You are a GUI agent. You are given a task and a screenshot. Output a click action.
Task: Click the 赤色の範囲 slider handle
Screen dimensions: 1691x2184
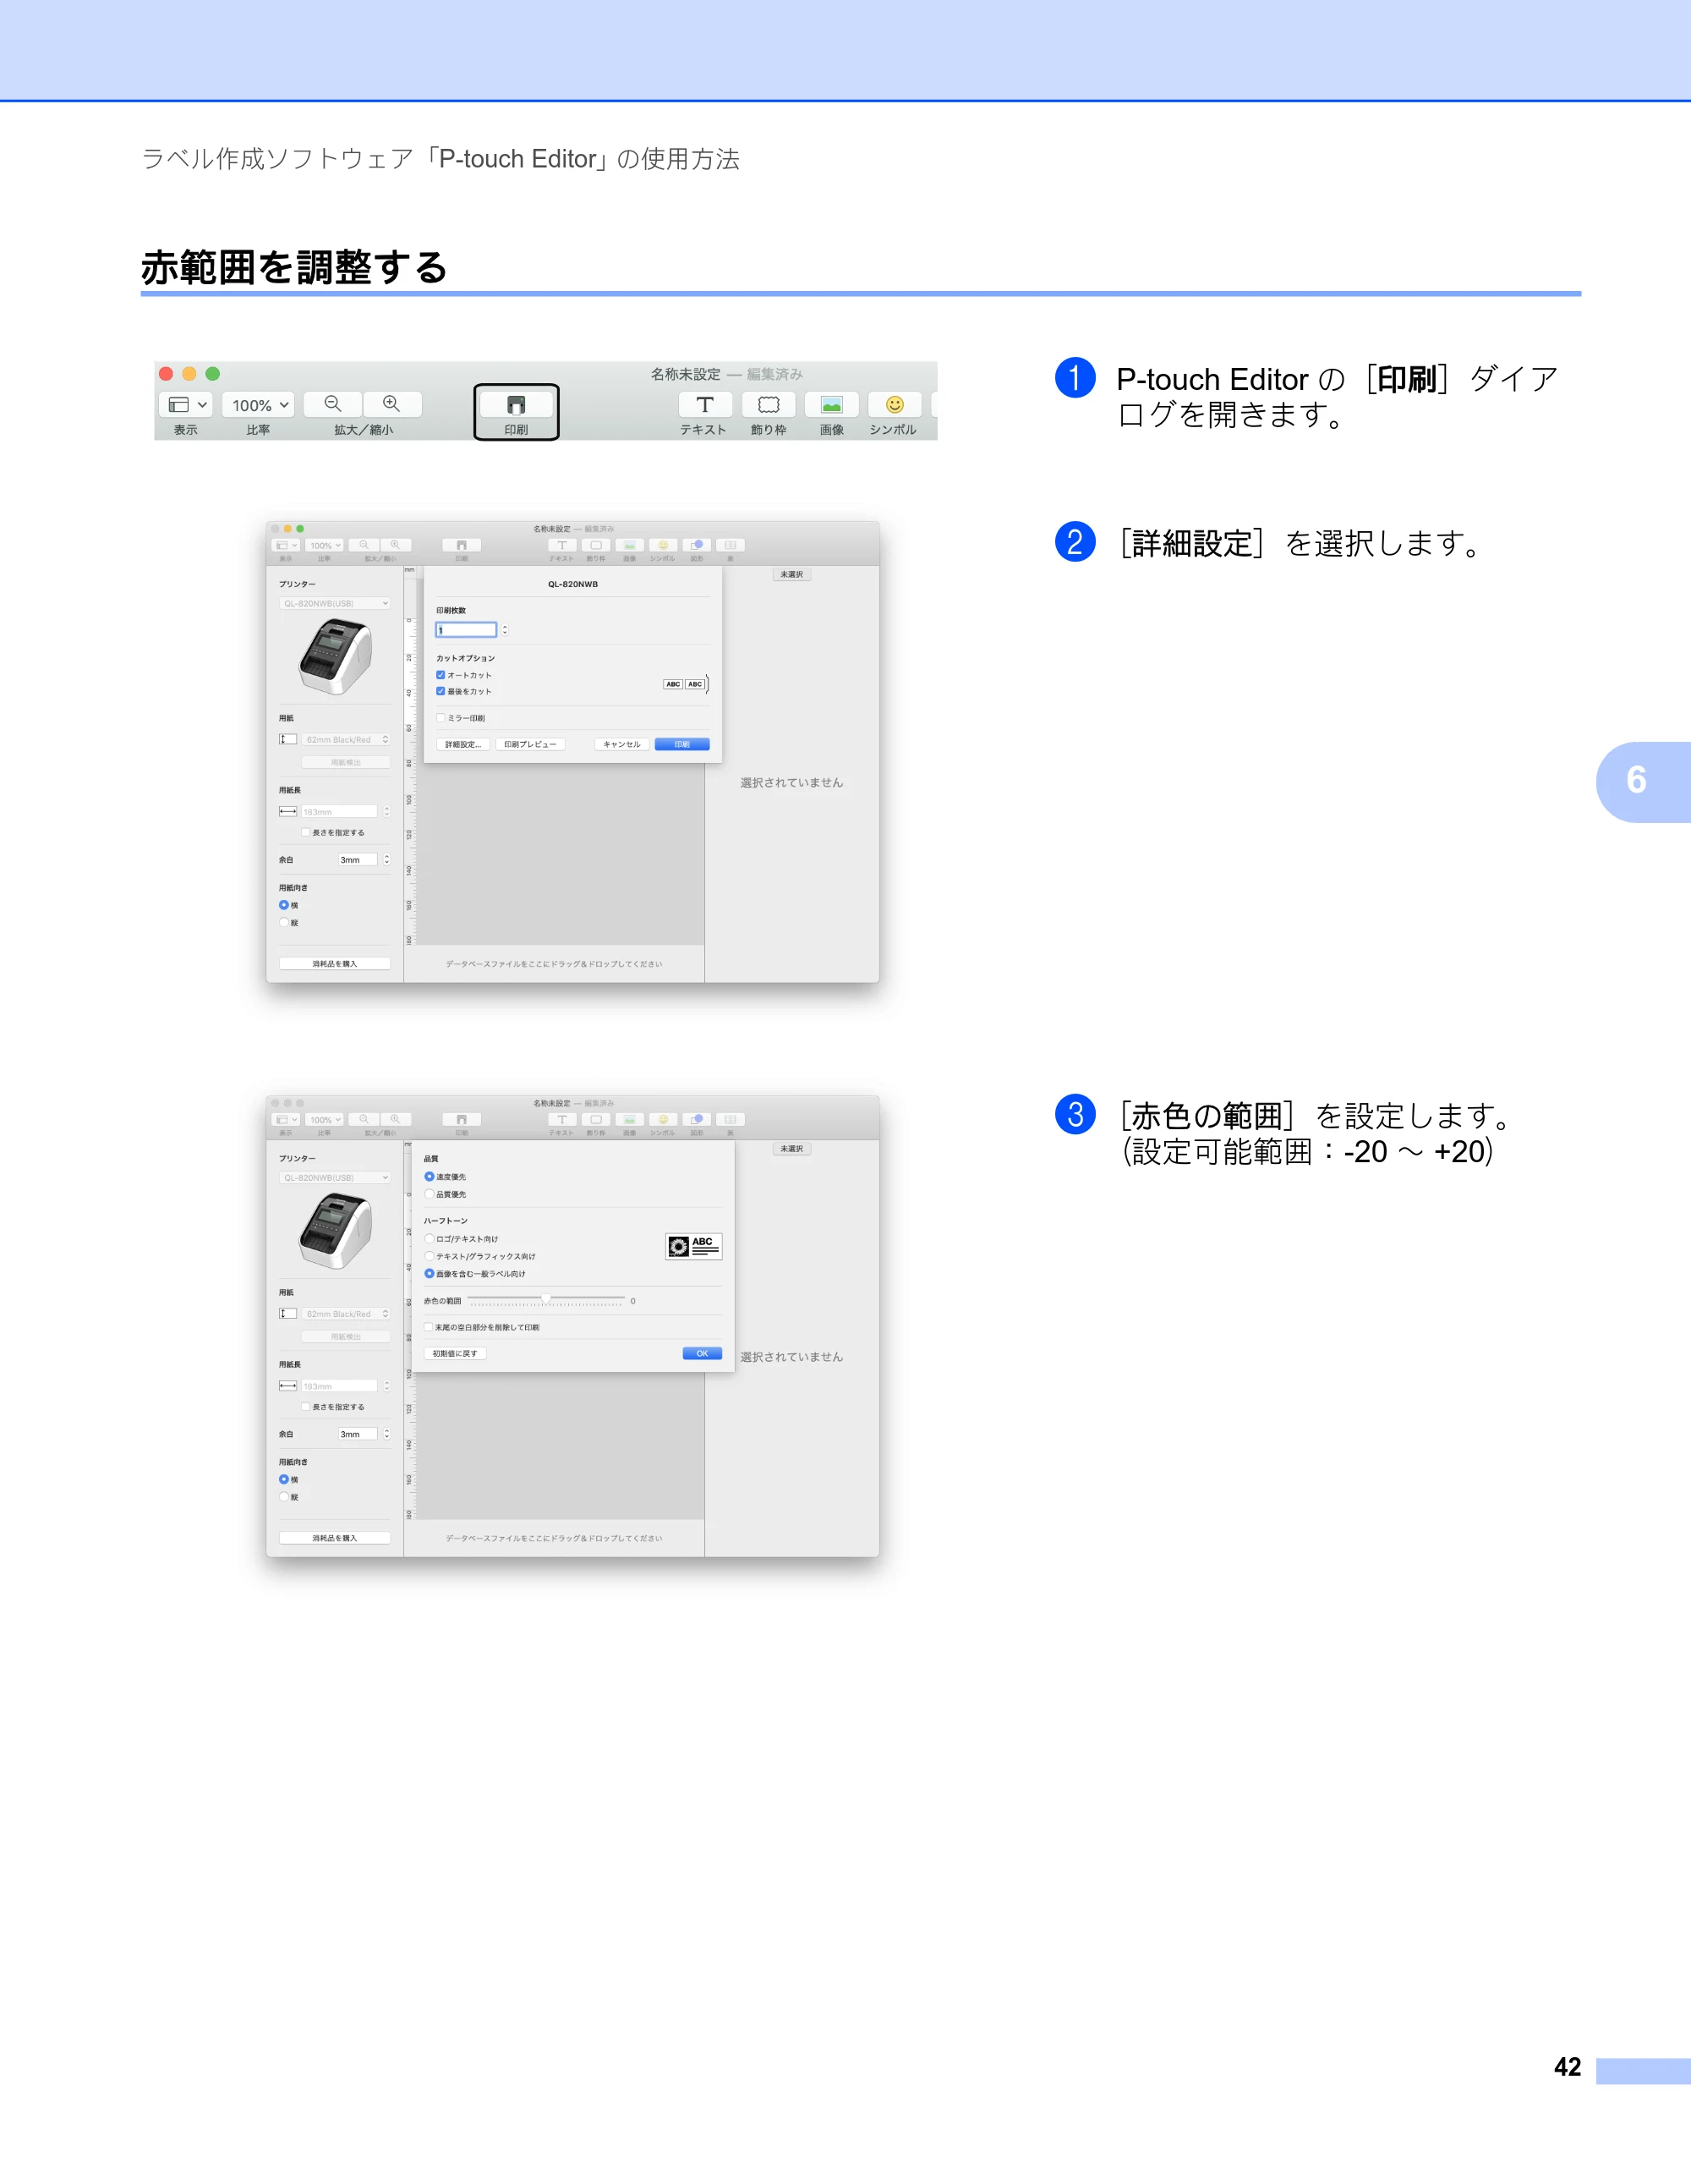click(x=545, y=1298)
